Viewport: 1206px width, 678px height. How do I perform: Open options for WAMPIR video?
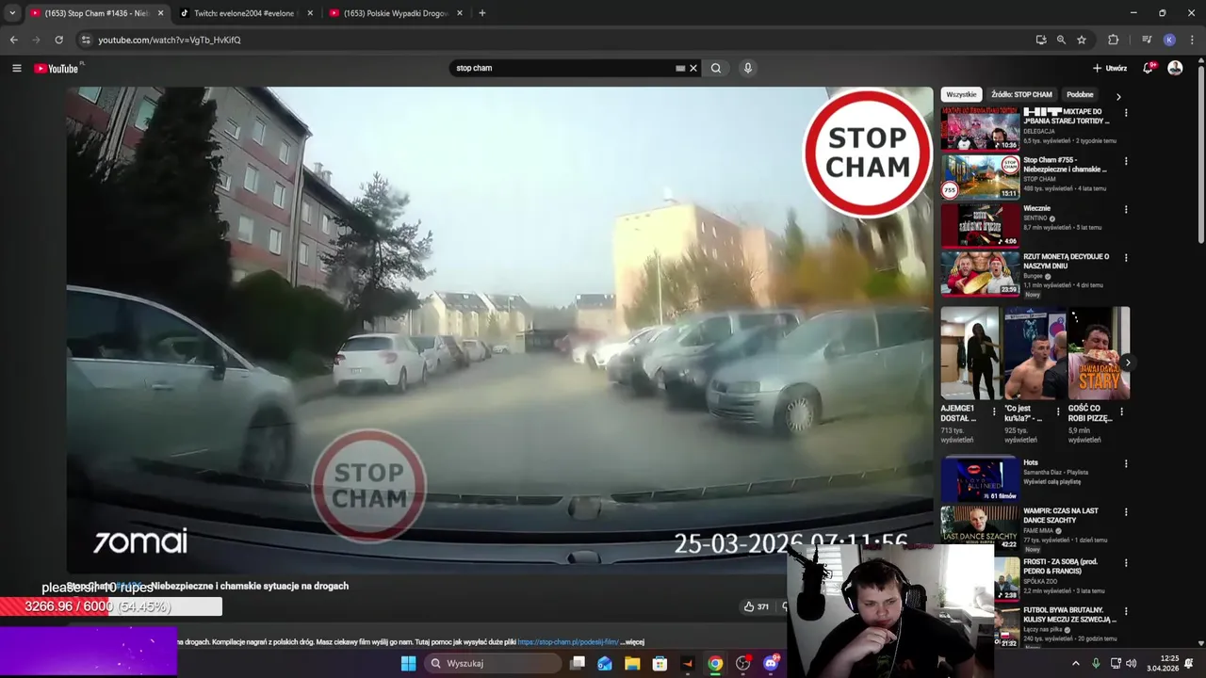point(1125,511)
